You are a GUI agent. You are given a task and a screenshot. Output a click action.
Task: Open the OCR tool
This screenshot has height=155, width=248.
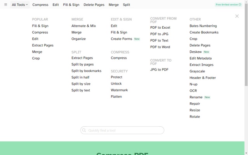[x=193, y=91]
